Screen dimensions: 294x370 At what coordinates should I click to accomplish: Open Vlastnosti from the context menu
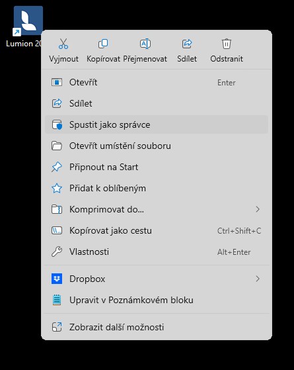(157, 252)
